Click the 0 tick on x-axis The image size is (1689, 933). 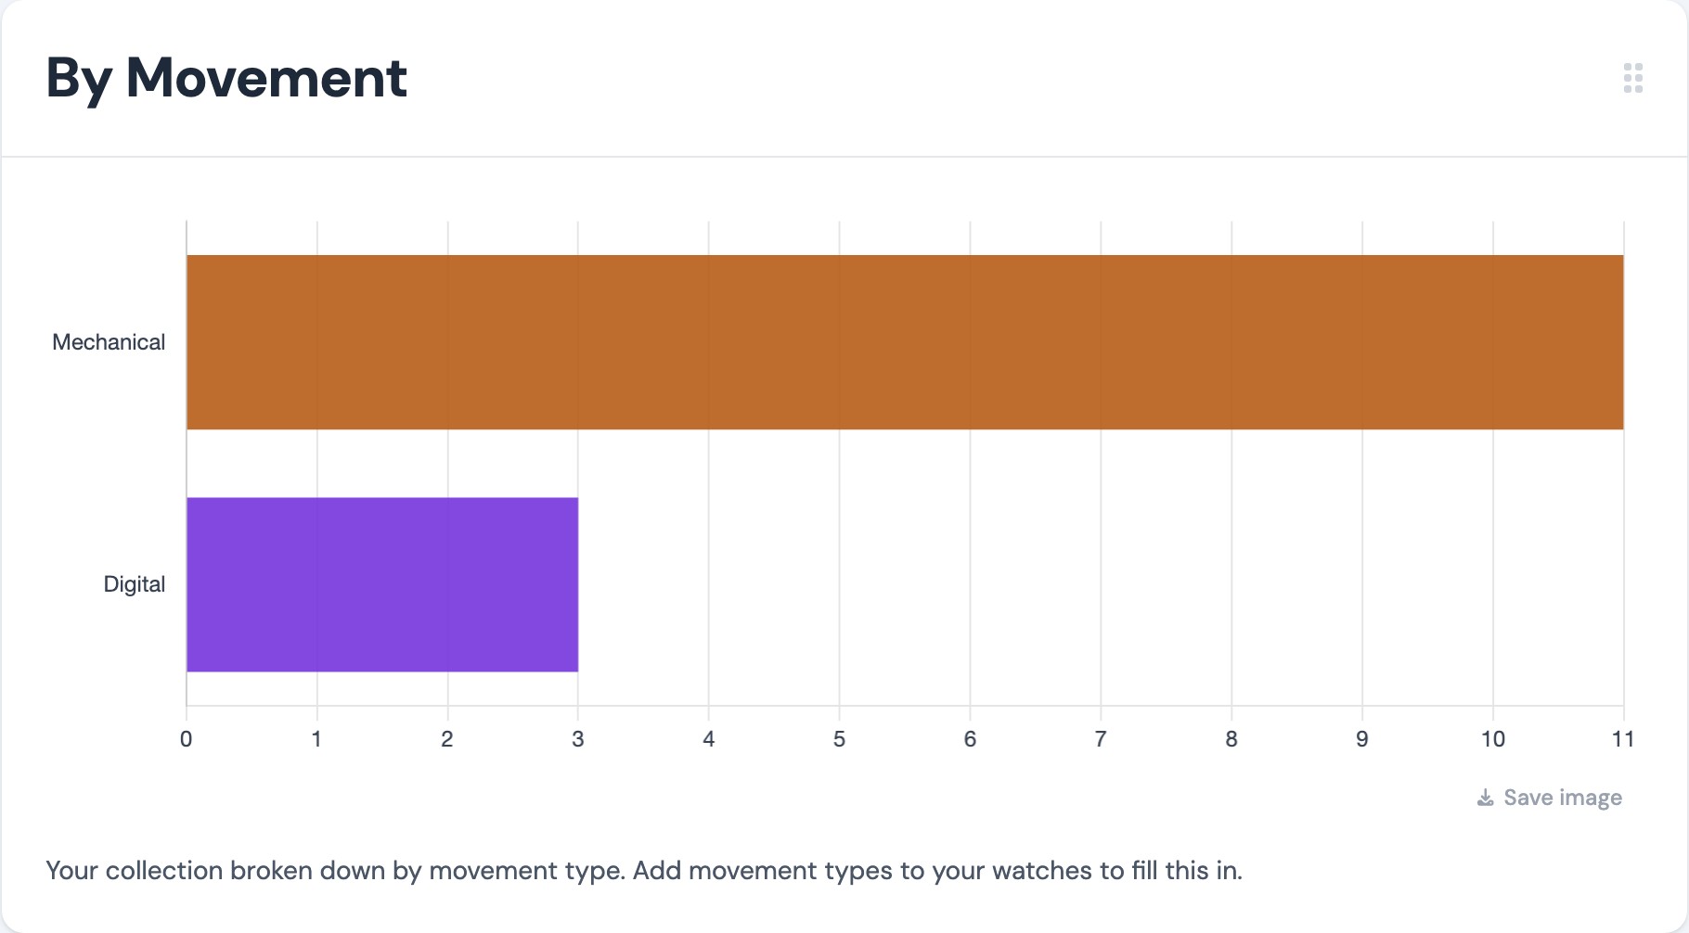pyautogui.click(x=187, y=739)
